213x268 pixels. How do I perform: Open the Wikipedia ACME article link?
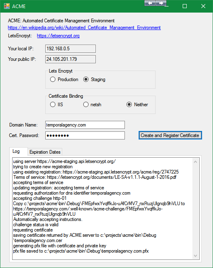click(x=84, y=28)
